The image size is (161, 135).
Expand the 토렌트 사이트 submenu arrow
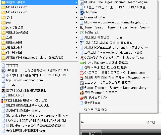tap(76, 2)
